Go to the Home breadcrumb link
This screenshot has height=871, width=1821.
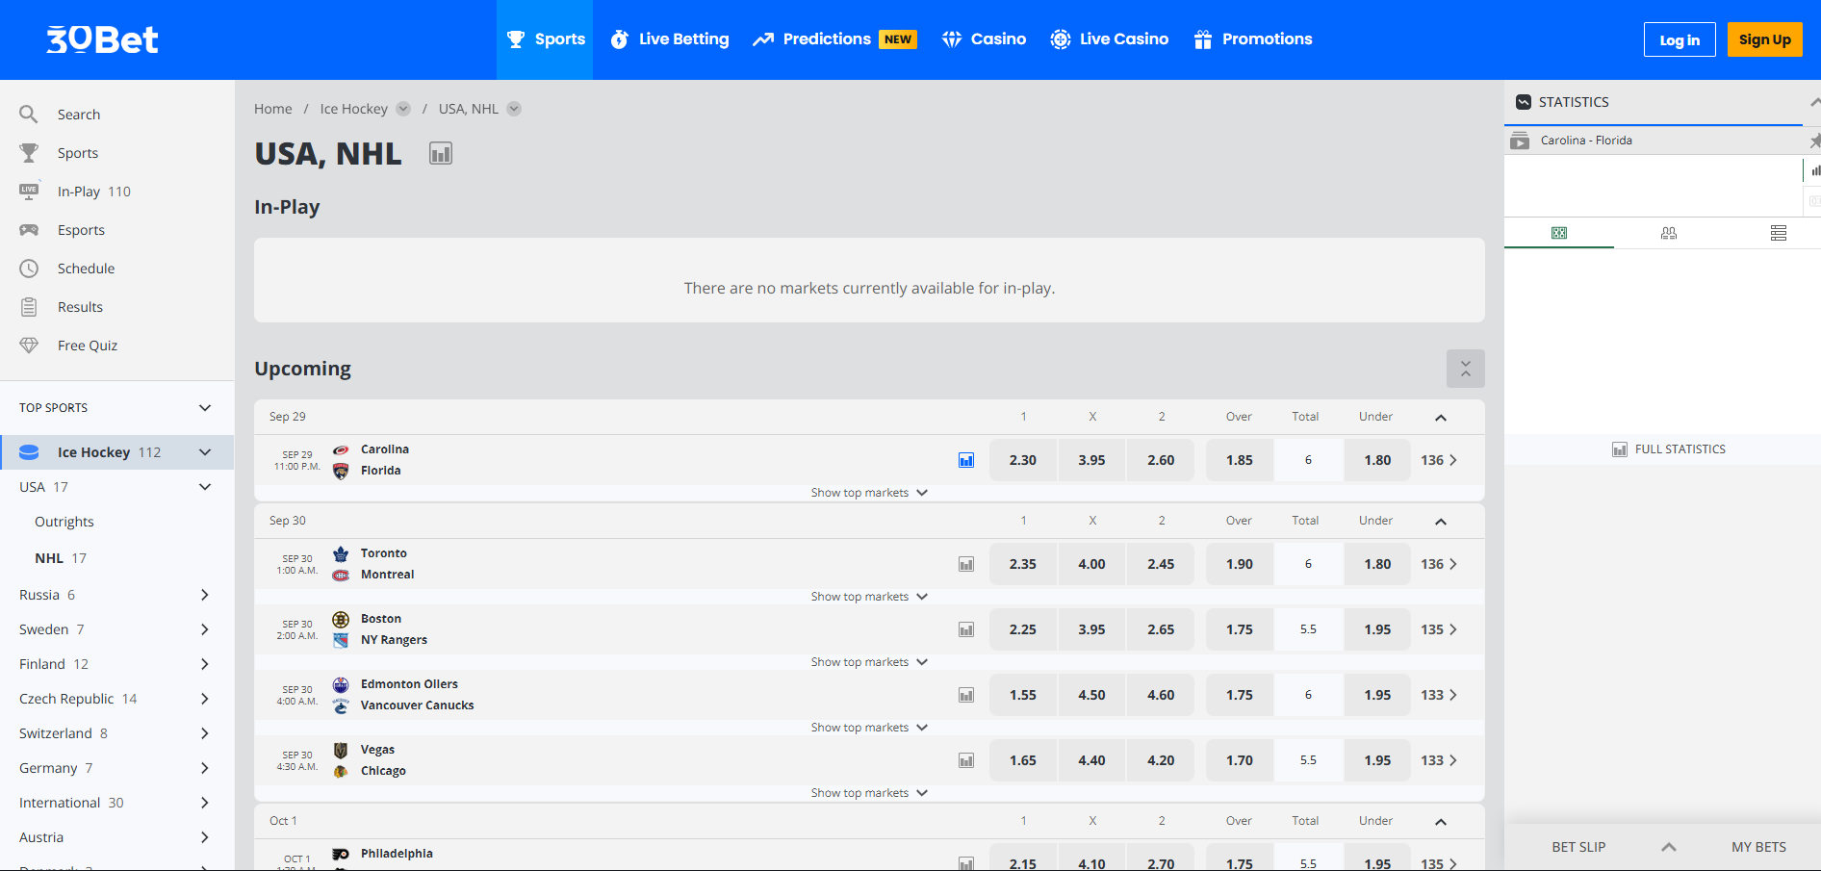click(273, 109)
